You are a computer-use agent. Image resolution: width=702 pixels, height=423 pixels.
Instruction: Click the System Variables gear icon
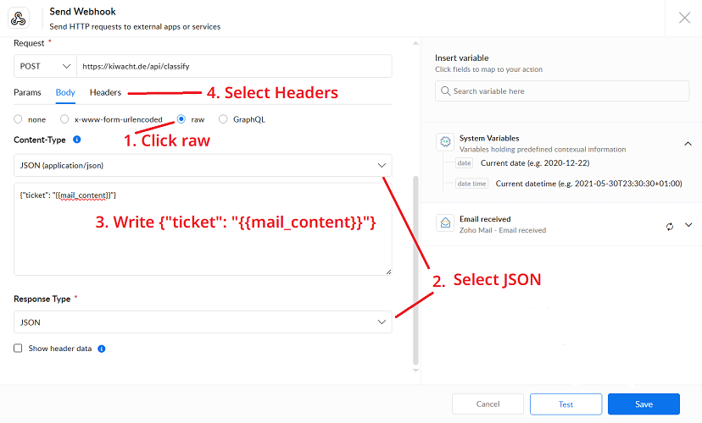[x=445, y=143]
